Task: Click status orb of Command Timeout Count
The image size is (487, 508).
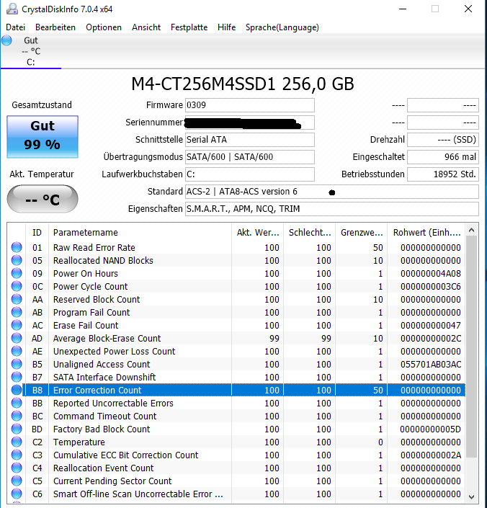Action: click(17, 416)
